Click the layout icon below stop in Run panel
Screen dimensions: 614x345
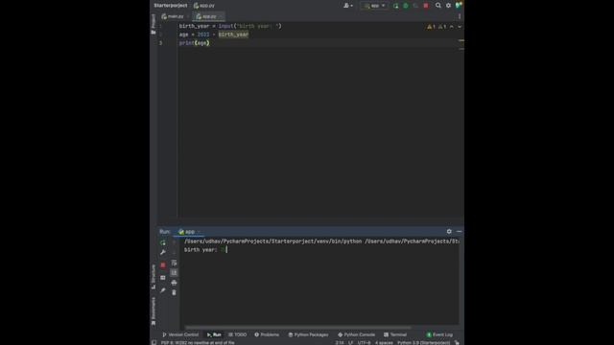tap(163, 277)
